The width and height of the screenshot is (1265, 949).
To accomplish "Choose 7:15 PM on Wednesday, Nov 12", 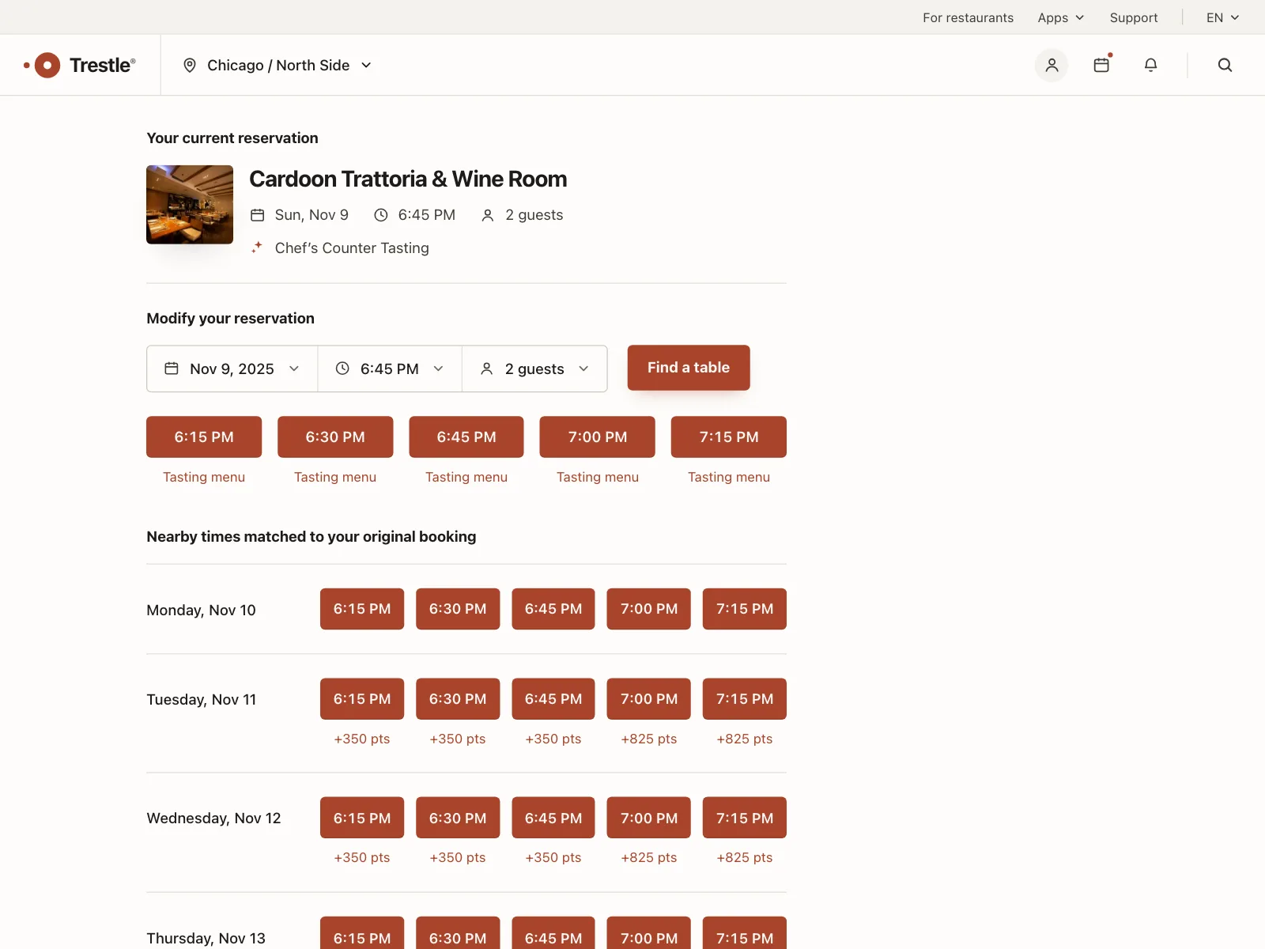I will [x=745, y=818].
